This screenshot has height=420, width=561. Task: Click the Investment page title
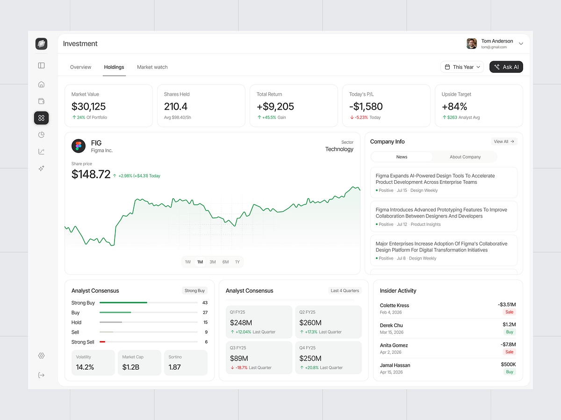pos(80,44)
